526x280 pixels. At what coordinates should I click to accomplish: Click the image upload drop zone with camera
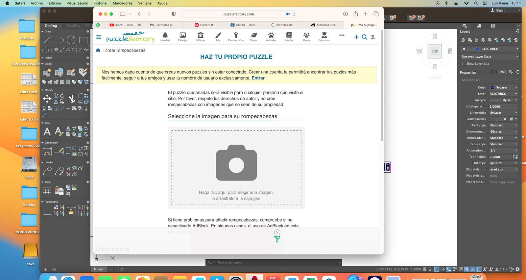tap(236, 168)
